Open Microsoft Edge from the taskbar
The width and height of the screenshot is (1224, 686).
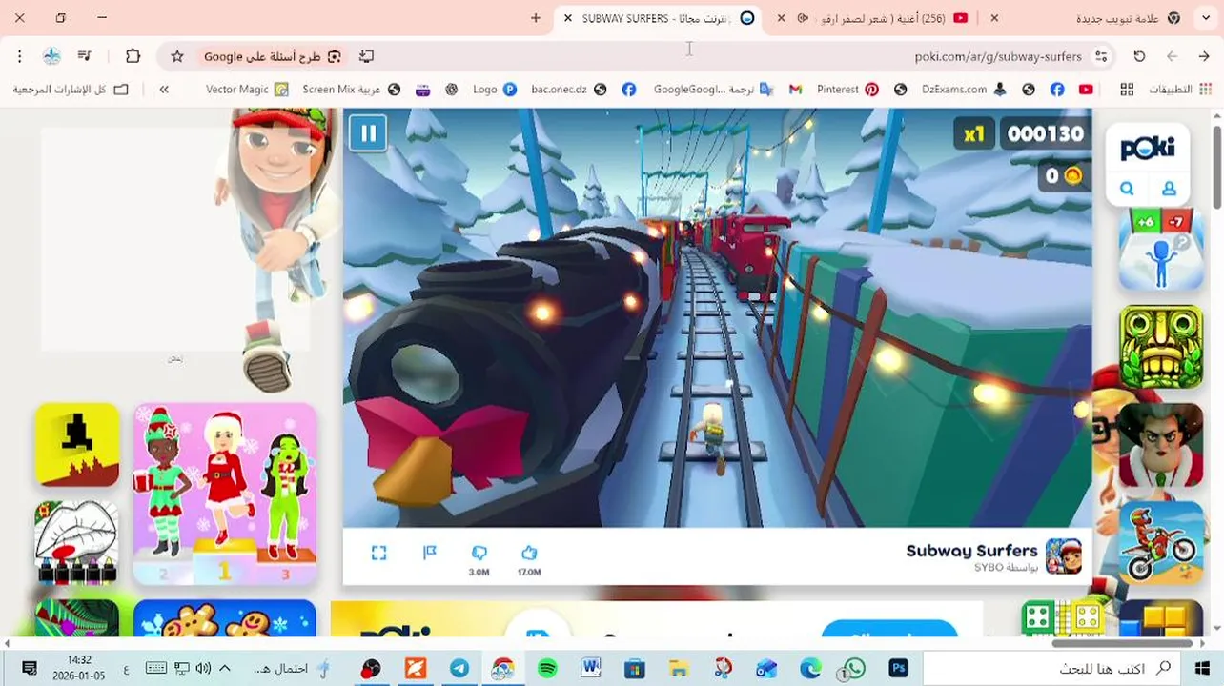[x=810, y=668]
